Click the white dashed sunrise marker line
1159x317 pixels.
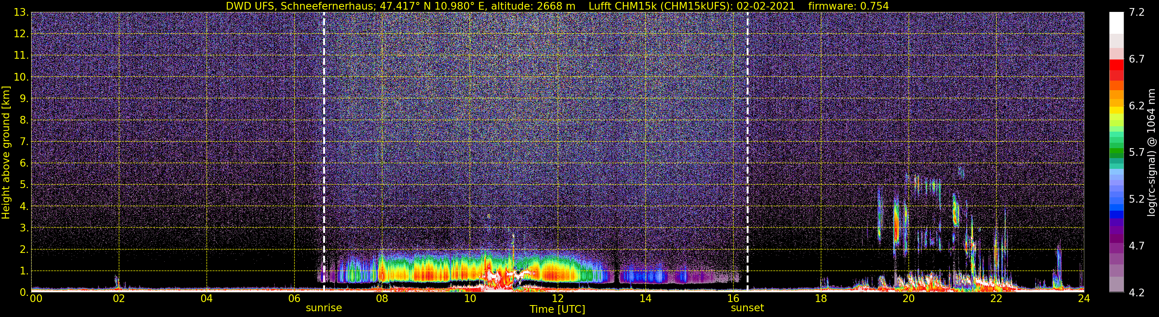coord(324,152)
